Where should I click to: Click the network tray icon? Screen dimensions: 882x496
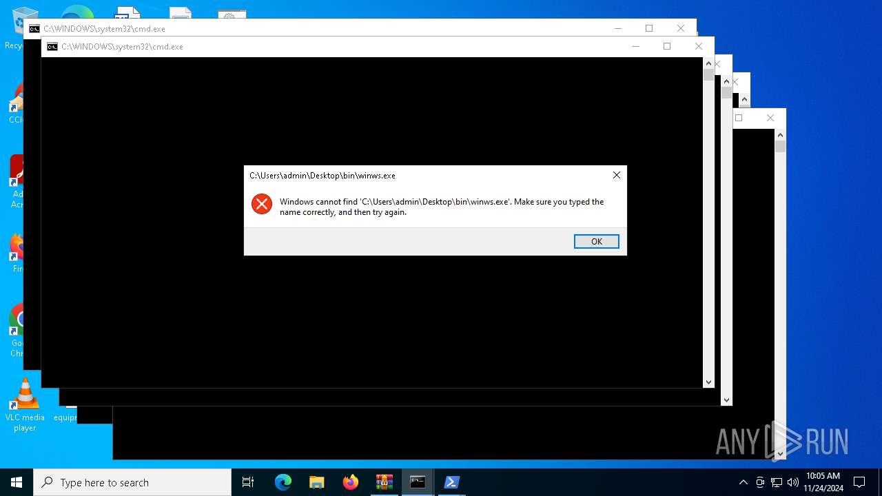(x=777, y=482)
